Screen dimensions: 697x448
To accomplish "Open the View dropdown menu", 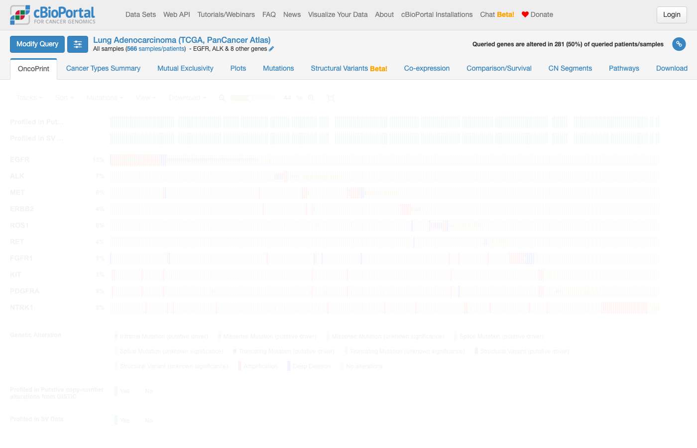I will pyautogui.click(x=145, y=98).
